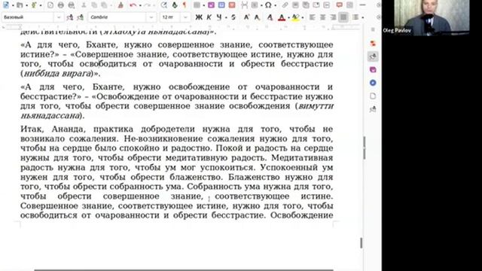This screenshot has height=271, width=482.
Task: Open the font color dropdown arrow
Action: 288,17
